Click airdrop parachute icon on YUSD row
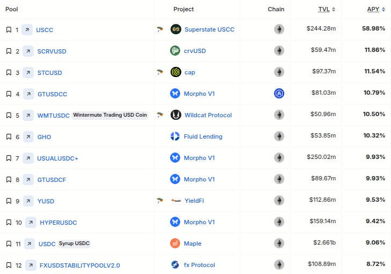The width and height of the screenshot is (391, 274). click(160, 201)
